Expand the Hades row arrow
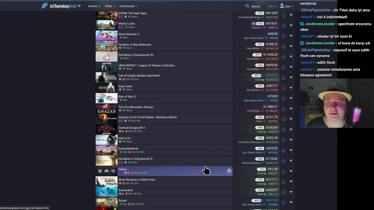The width and height of the screenshot is (374, 210). click(x=291, y=171)
